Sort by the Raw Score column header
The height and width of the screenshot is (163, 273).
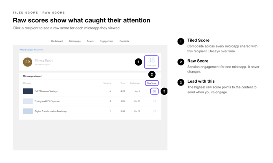[x=152, y=83]
